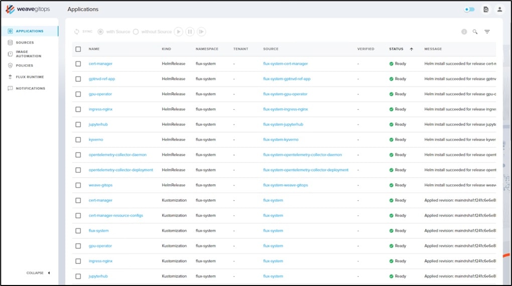Click Ready status icon for cert-manager-resource-configs
Image resolution: width=512 pixels, height=286 pixels.
pos(391,215)
